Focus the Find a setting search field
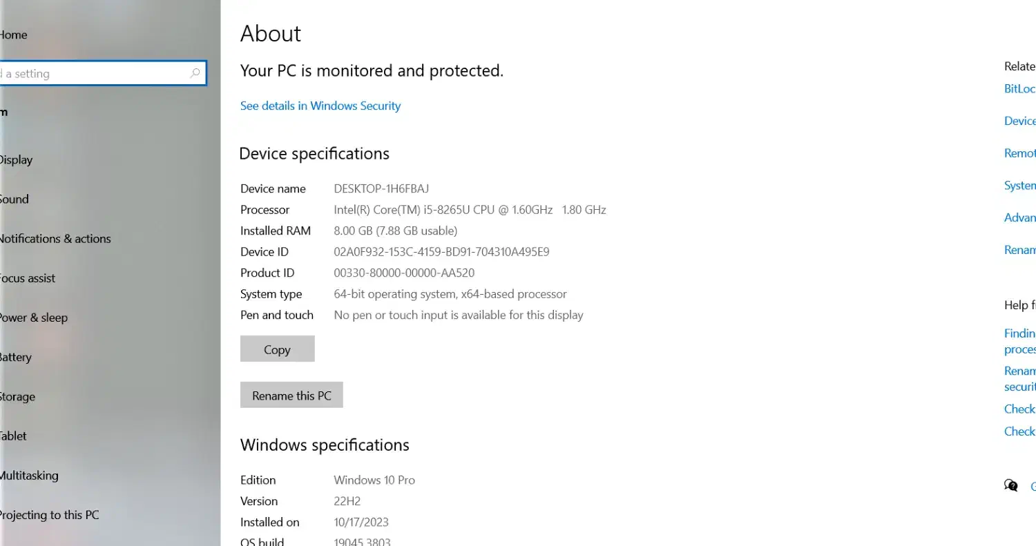 coord(97,73)
